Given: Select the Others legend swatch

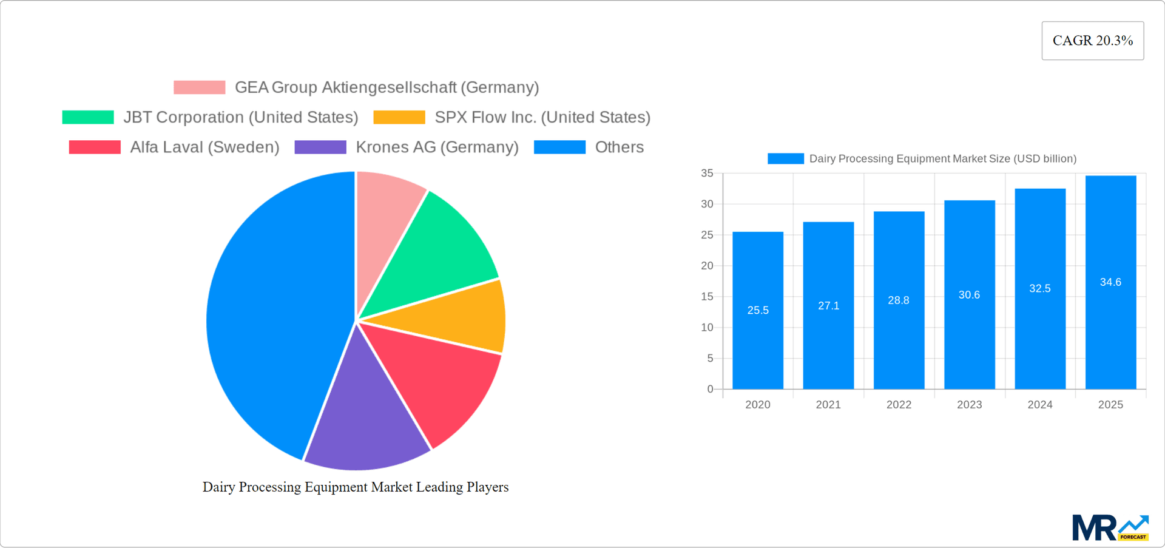Looking at the screenshot, I should (x=559, y=147).
